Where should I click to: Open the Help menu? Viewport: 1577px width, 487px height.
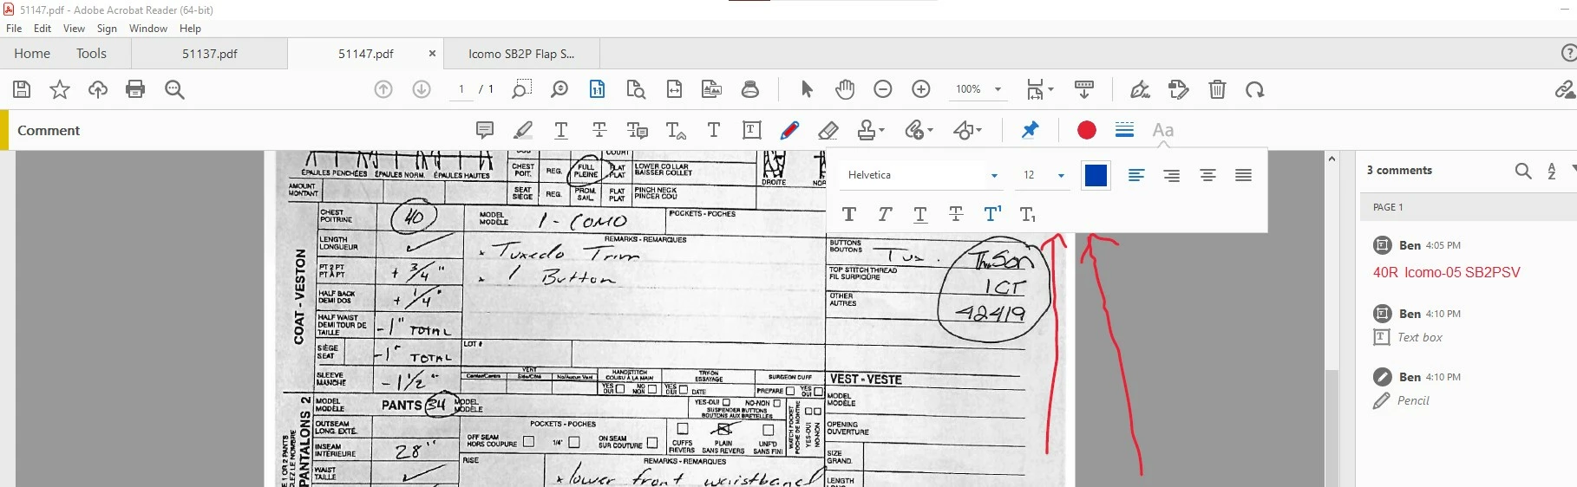pyautogui.click(x=190, y=29)
